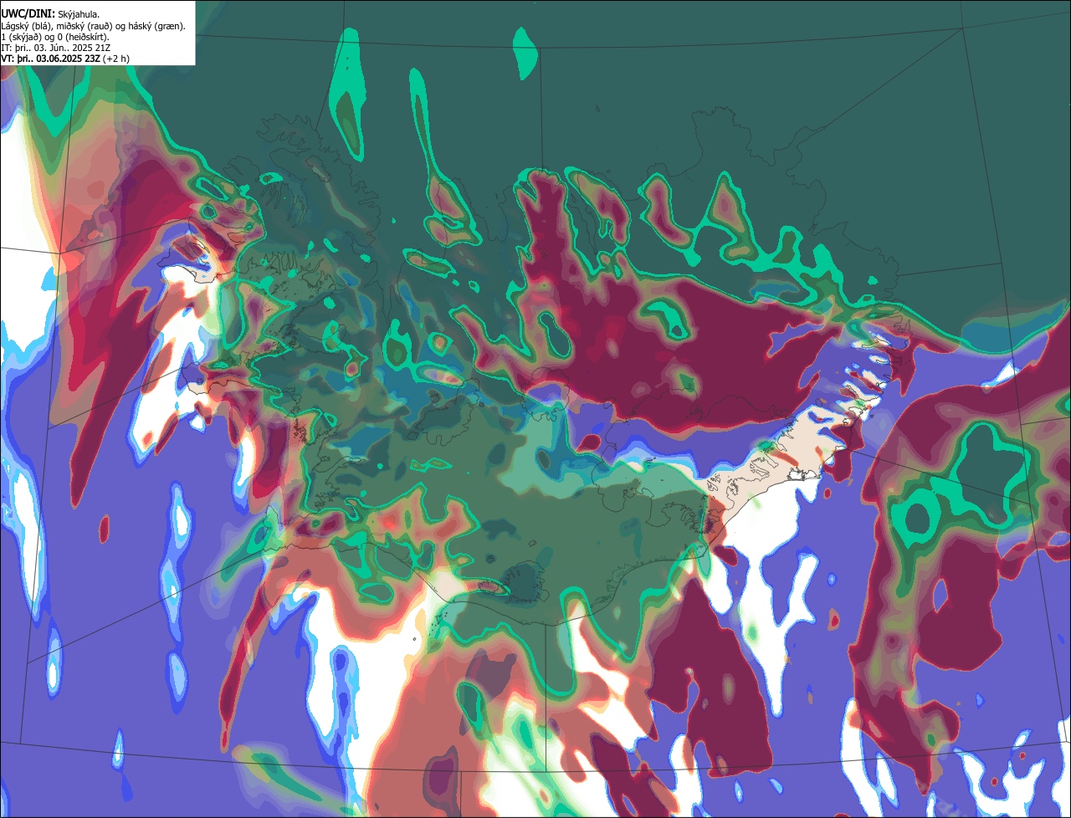This screenshot has width=1071, height=818.
Task: Click the "Lágský (blá), miðský (rauð) og háský (græn)." line
Action: [93, 26]
